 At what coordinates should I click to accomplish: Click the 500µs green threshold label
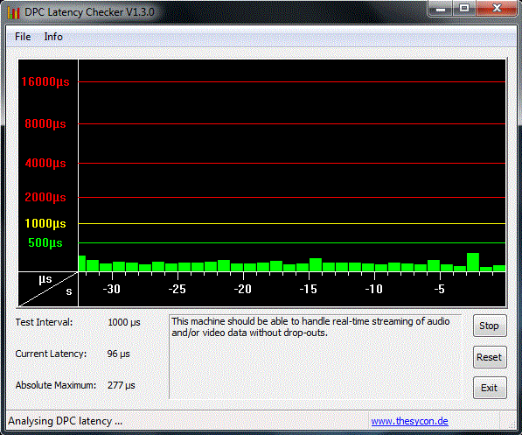pyautogui.click(x=45, y=242)
